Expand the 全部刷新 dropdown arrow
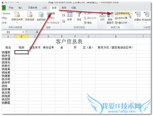The height and width of the screenshot is (116, 153). [x=41, y=23]
